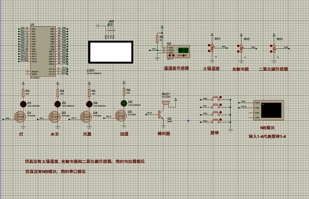Click the 按键 label under the buttons
This screenshot has width=309, height=199.
click(215, 132)
